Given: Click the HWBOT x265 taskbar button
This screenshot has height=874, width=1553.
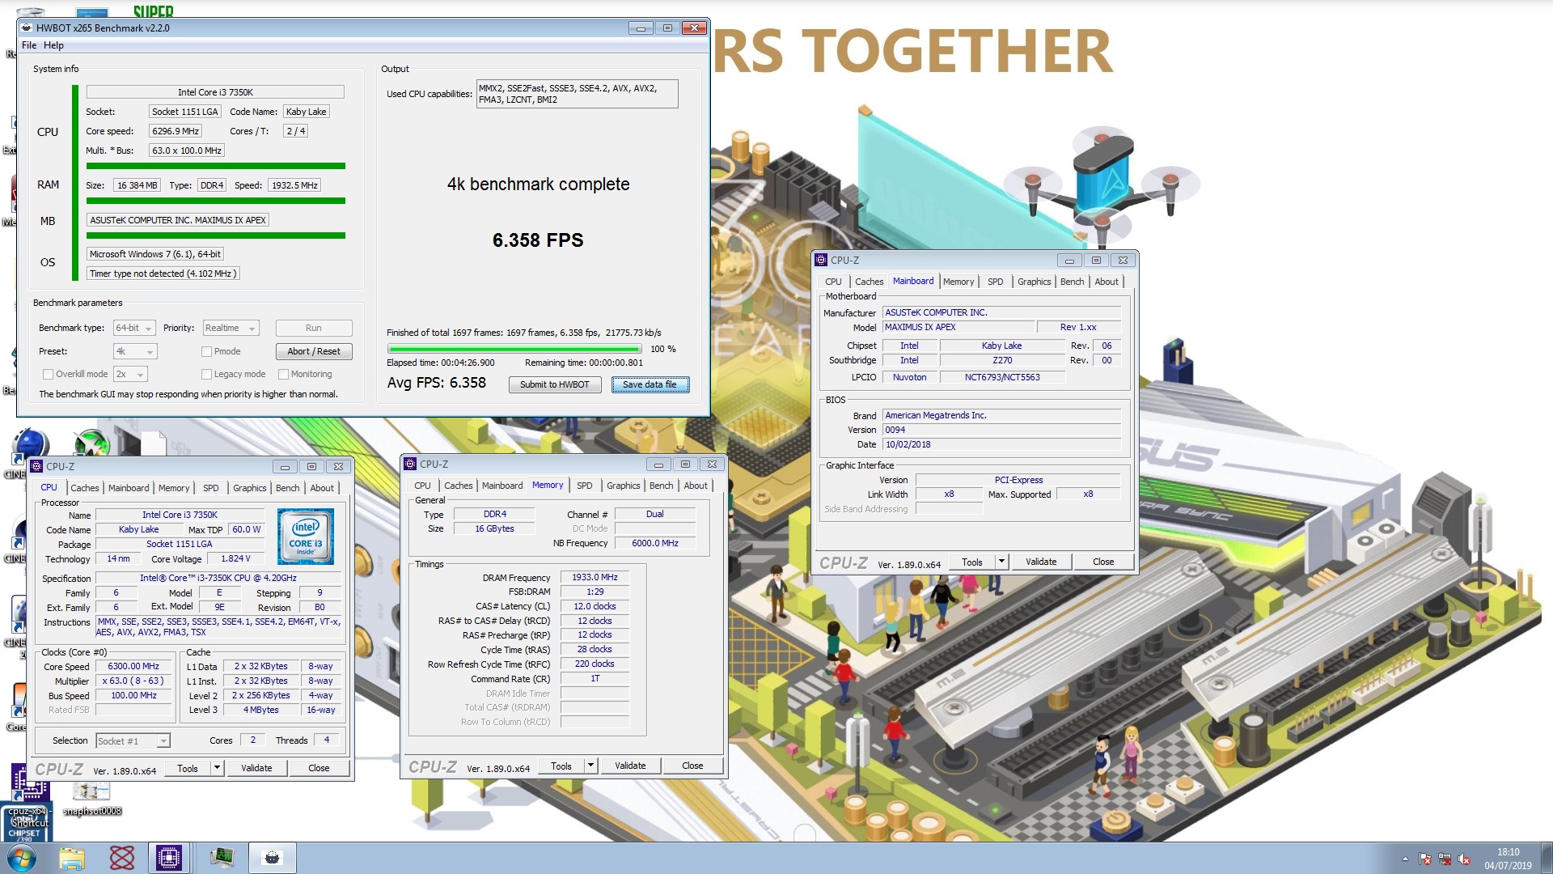Looking at the screenshot, I should tap(273, 858).
